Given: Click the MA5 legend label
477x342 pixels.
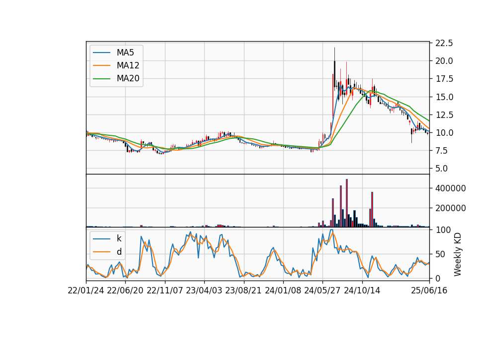Looking at the screenshot, I should (125, 53).
